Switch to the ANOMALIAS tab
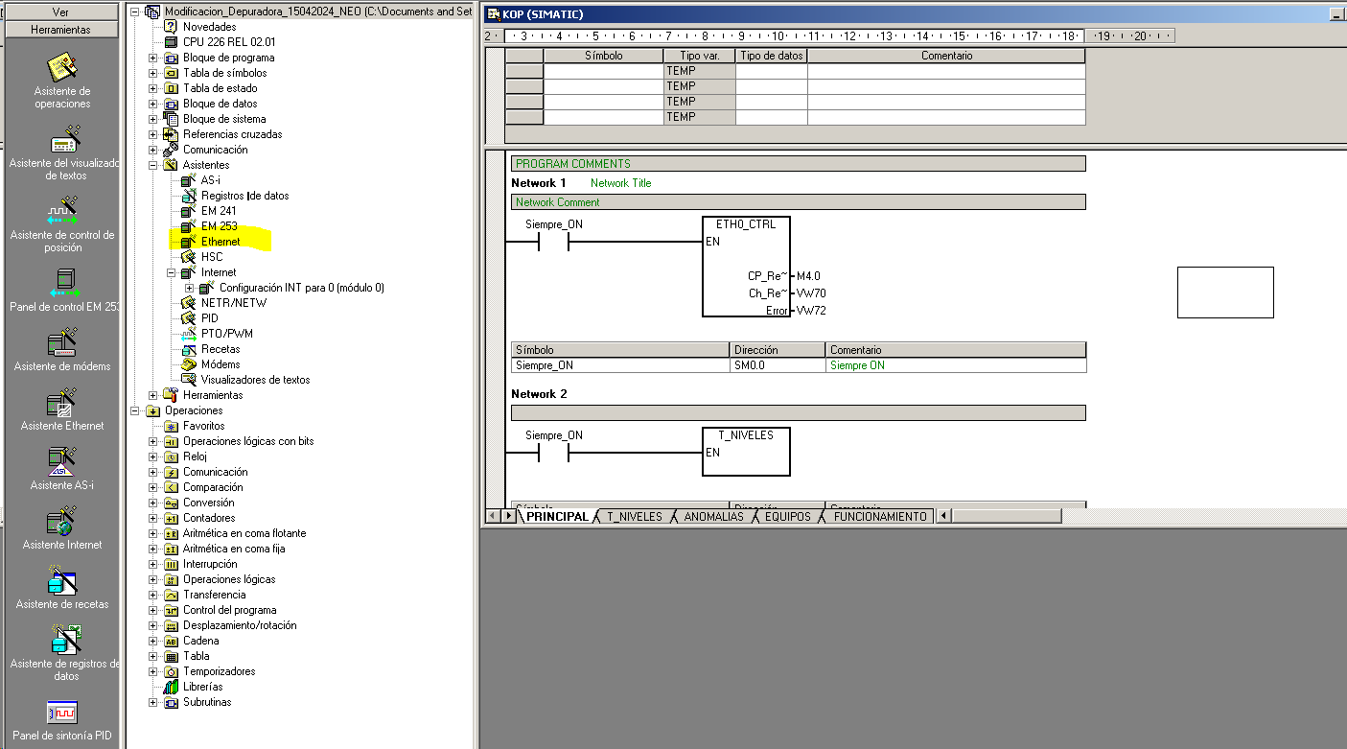 coord(712,516)
